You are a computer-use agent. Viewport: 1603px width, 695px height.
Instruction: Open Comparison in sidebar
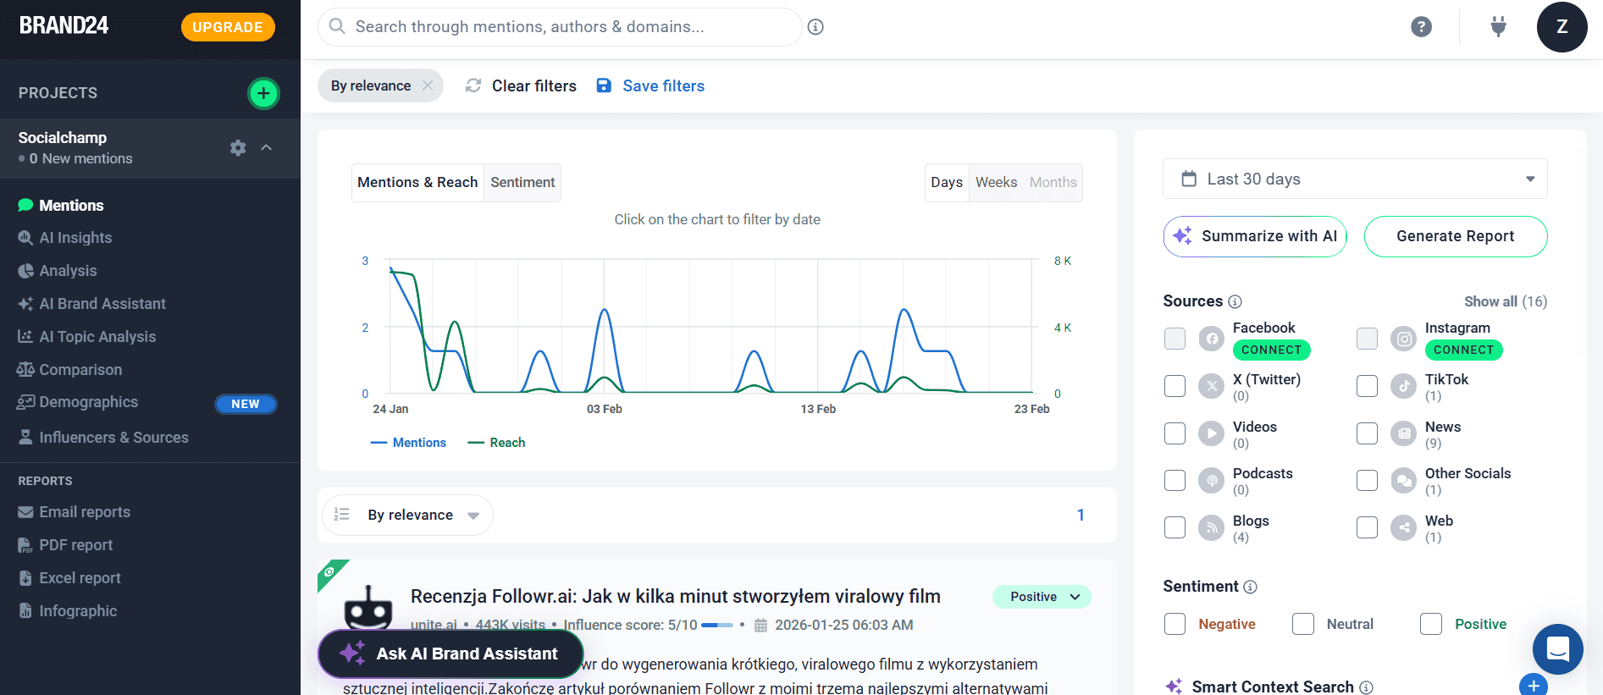coord(80,370)
